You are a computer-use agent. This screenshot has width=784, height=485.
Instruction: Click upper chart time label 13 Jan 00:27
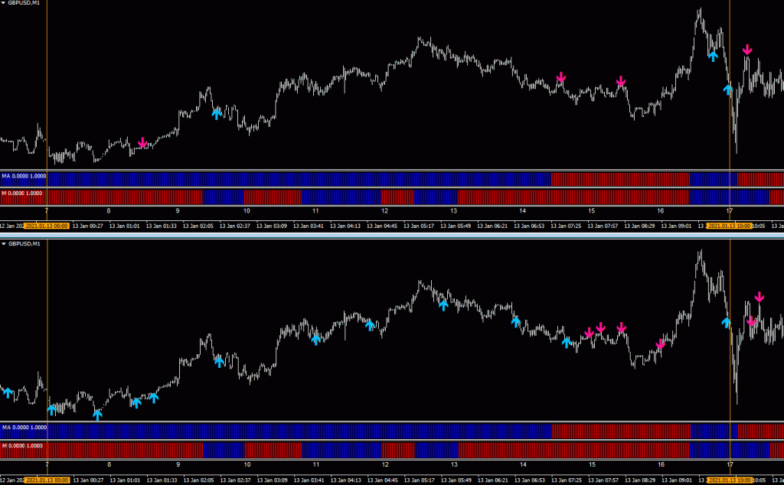[87, 226]
